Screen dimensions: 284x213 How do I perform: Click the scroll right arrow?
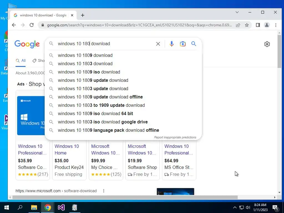(x=275, y=197)
